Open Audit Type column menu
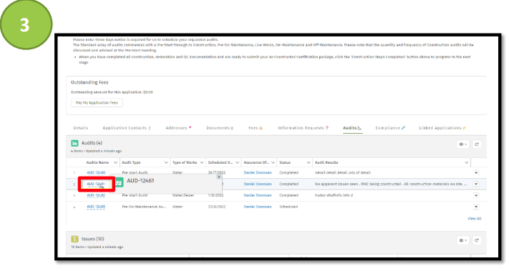Image resolution: width=509 pixels, height=271 pixels. point(166,162)
